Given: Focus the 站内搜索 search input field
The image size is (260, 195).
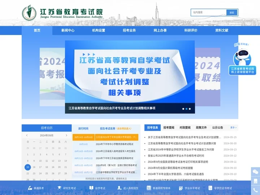Looking at the screenshot, I should click(209, 12).
